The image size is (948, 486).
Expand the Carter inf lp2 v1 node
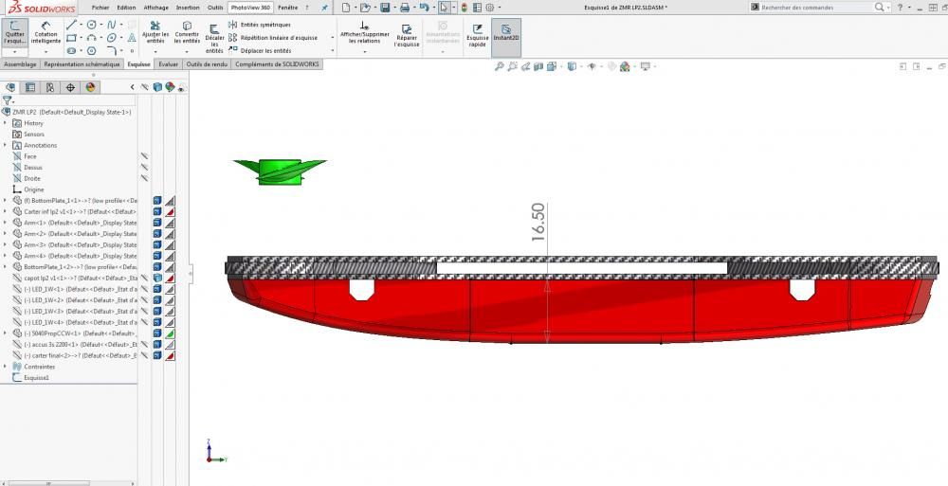point(6,211)
